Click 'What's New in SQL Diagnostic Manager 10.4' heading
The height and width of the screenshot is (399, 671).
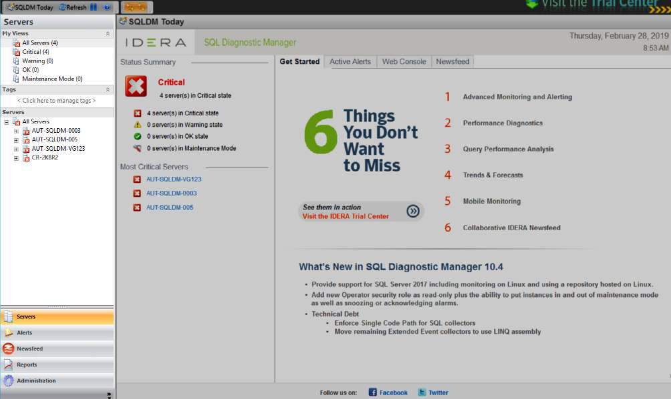401,267
